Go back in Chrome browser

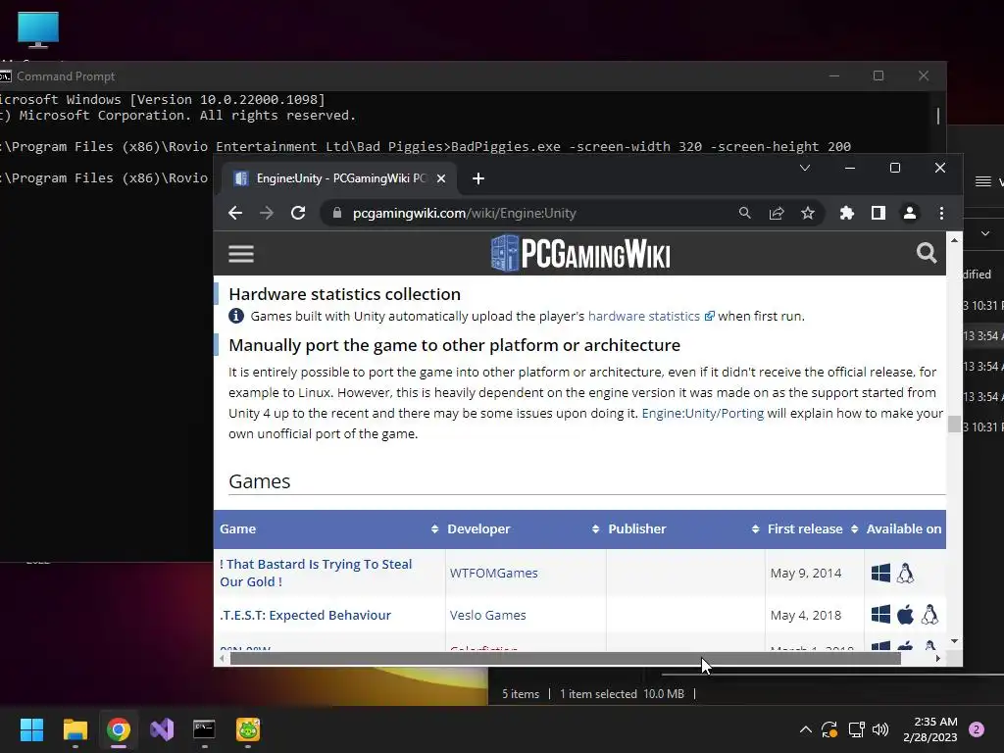click(235, 213)
